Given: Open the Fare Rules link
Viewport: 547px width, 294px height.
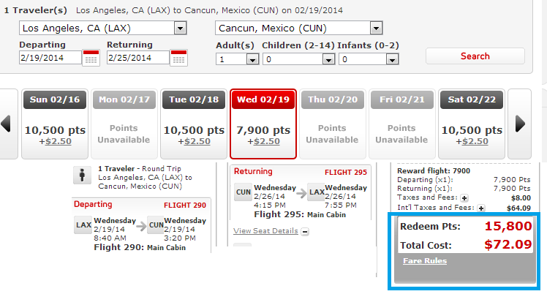Looking at the screenshot, I should (425, 261).
